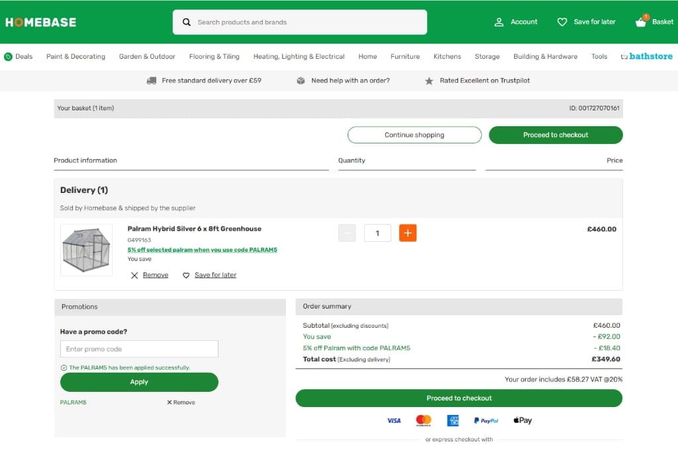
Task: Click the product price £460.00
Action: [x=601, y=229]
